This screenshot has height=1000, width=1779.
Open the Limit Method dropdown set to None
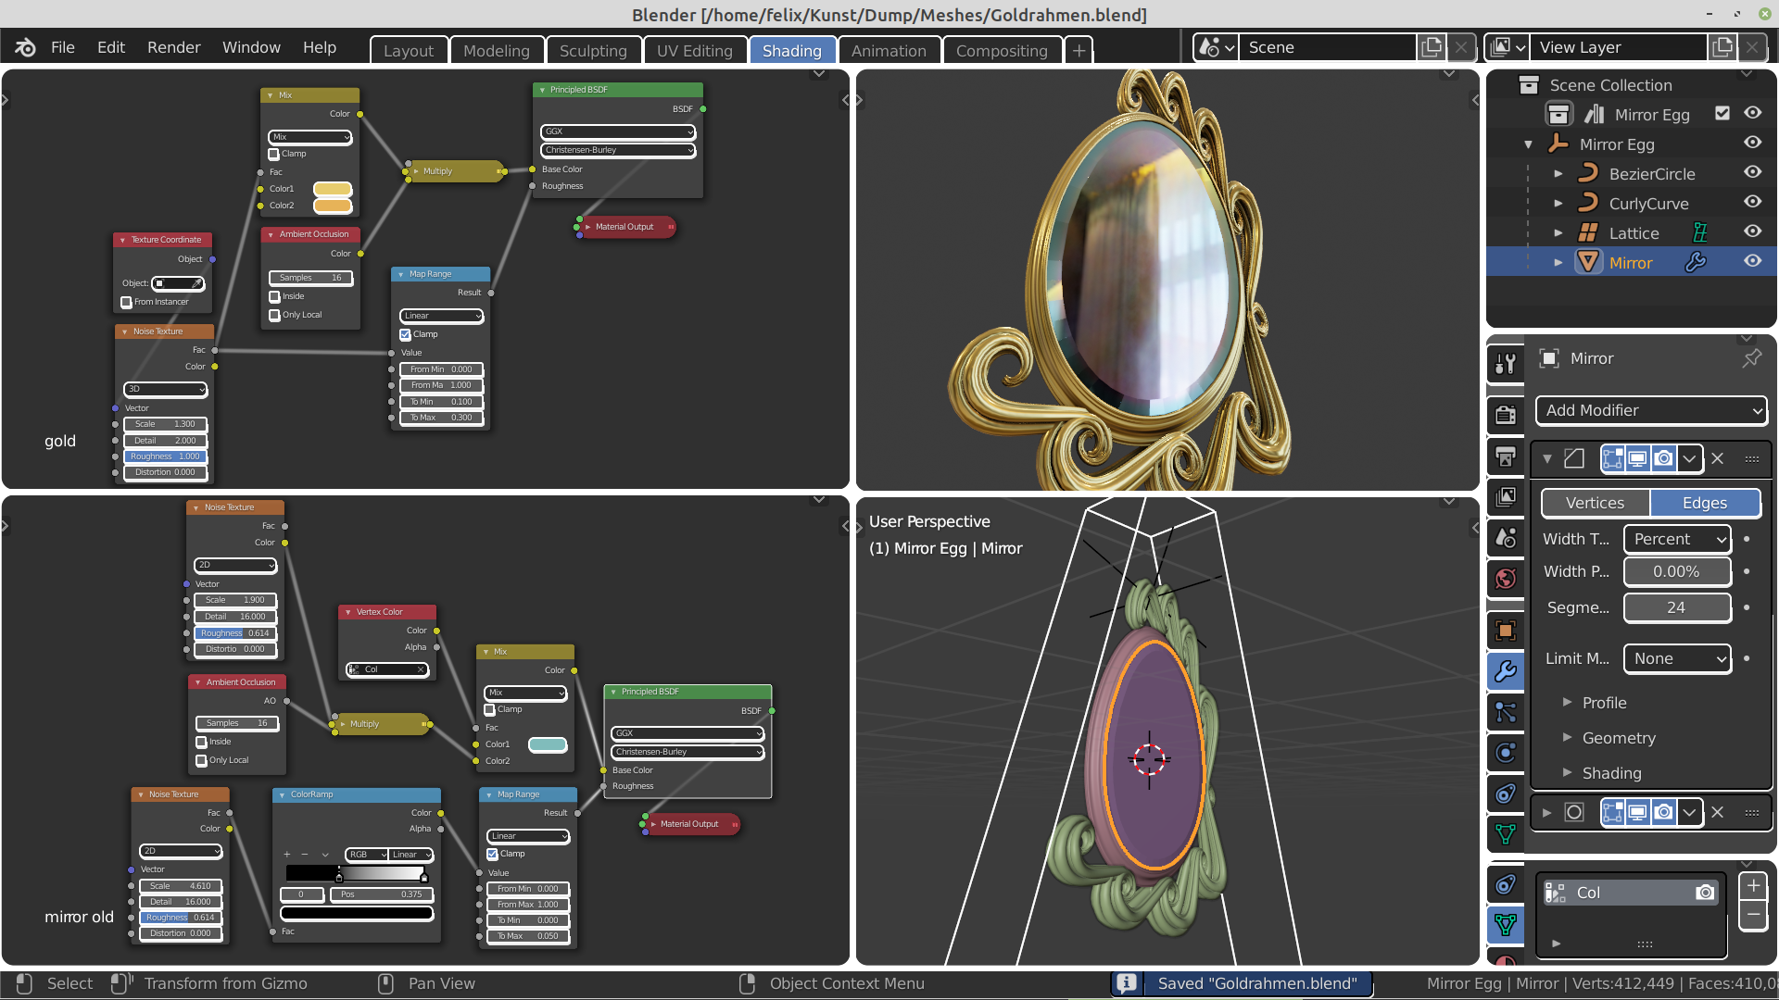(1675, 658)
